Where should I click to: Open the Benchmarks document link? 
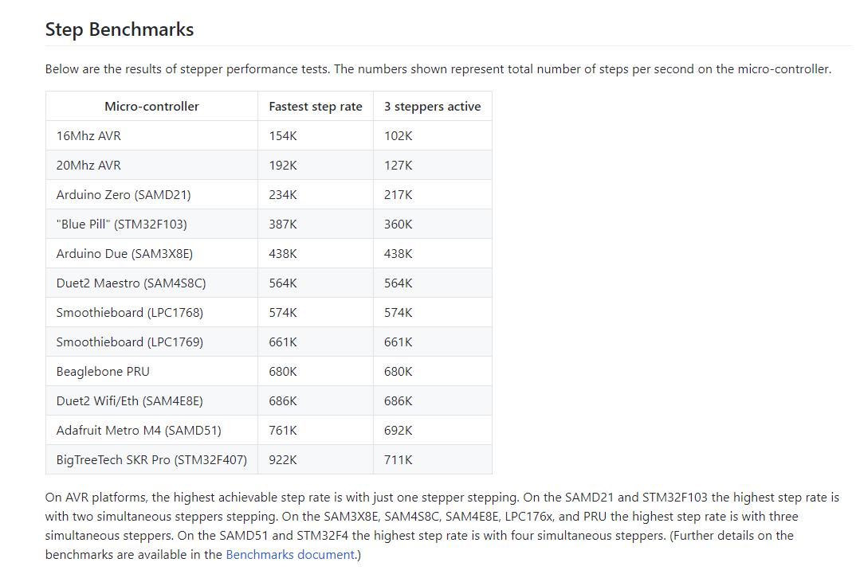point(290,554)
